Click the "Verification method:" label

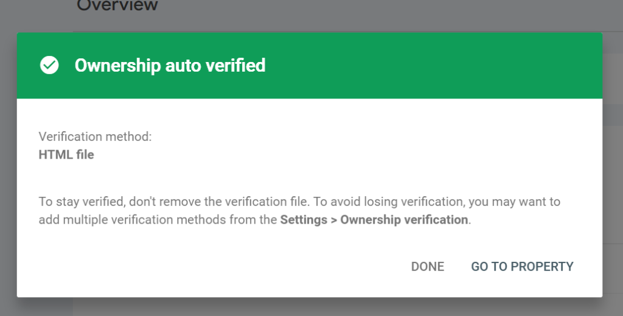(95, 137)
